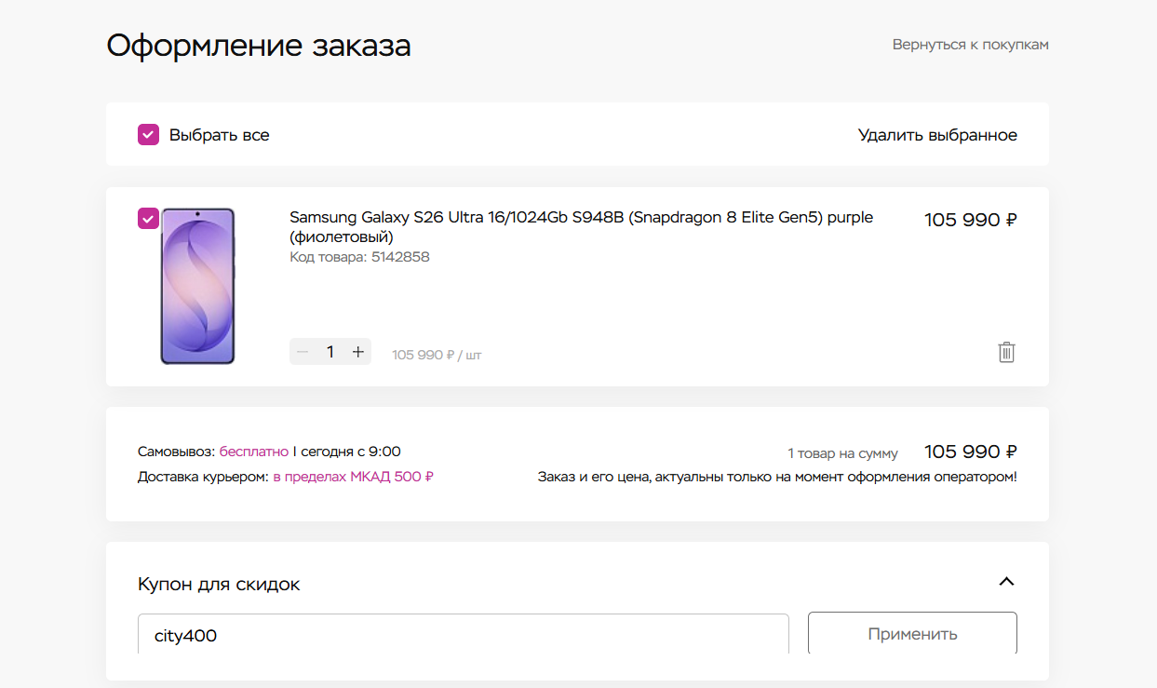This screenshot has height=688, width=1157.
Task: Click 'Удалить выбранное' link
Action: pyautogui.click(x=937, y=135)
